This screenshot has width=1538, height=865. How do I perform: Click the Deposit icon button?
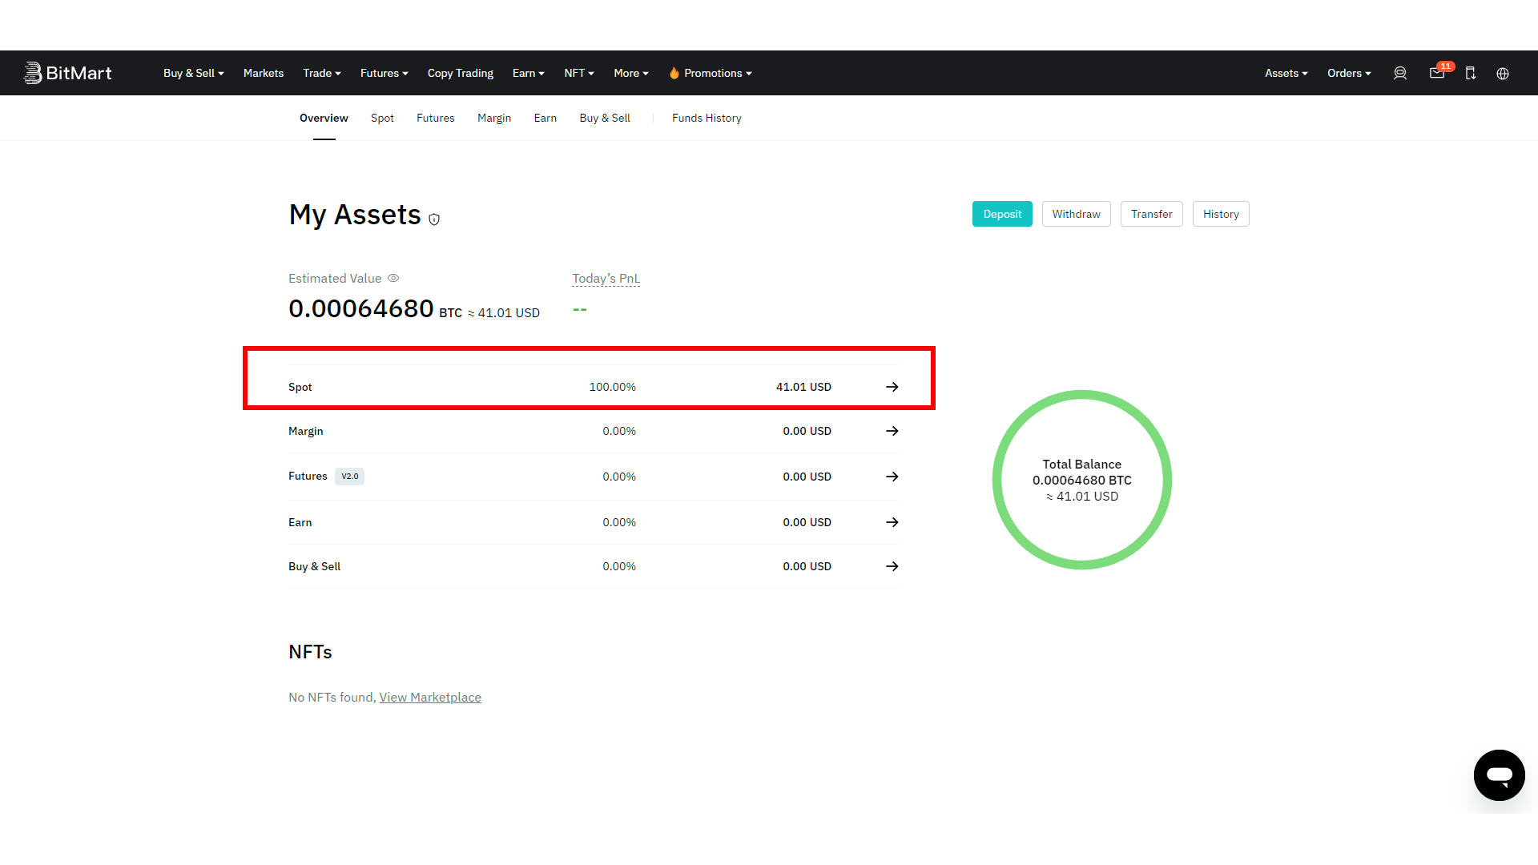tap(1002, 213)
